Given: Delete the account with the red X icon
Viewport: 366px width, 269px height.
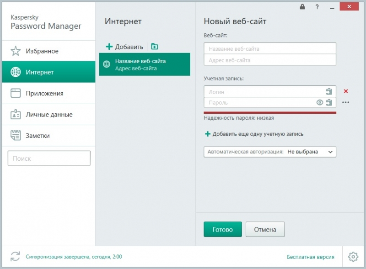Looking at the screenshot, I should coord(346,91).
